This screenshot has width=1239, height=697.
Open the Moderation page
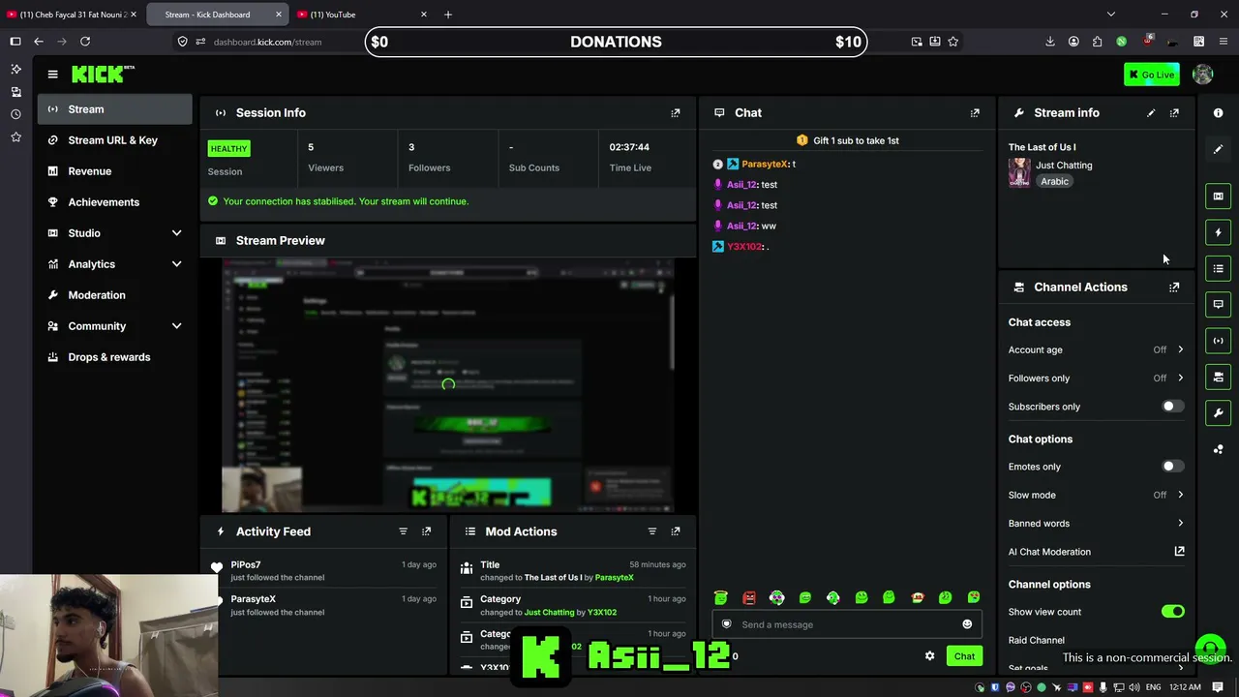115,295
